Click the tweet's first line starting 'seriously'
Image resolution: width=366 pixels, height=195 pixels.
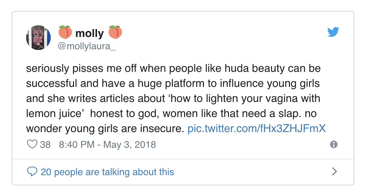coord(173,68)
